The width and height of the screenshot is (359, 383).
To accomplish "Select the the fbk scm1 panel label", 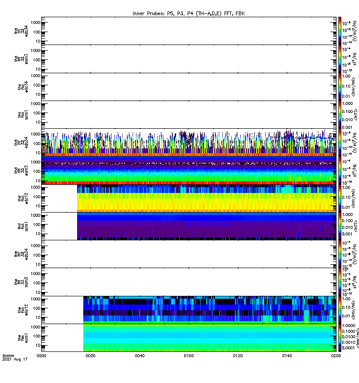I will point(23,338).
